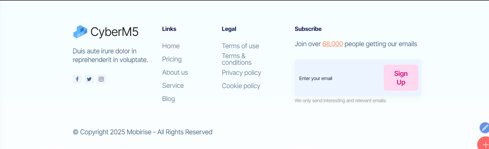Click the Facebook social icon
Image resolution: width=489 pixels, height=149 pixels.
coord(77,79)
